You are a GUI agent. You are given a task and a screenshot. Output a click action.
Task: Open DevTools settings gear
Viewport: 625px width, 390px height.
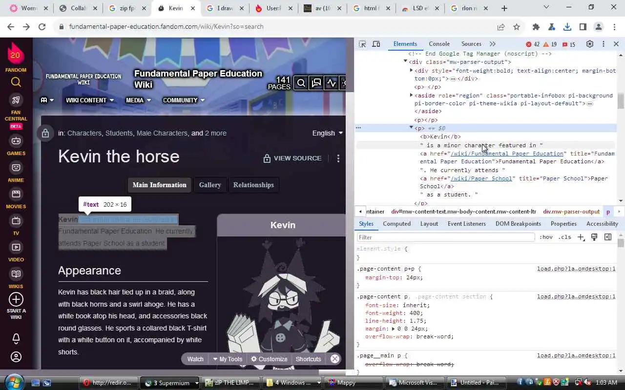tap(590, 44)
